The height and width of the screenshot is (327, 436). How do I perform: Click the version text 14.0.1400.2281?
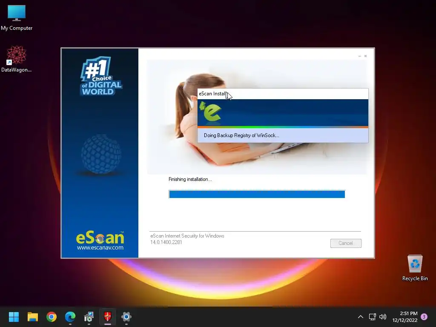[166, 242]
